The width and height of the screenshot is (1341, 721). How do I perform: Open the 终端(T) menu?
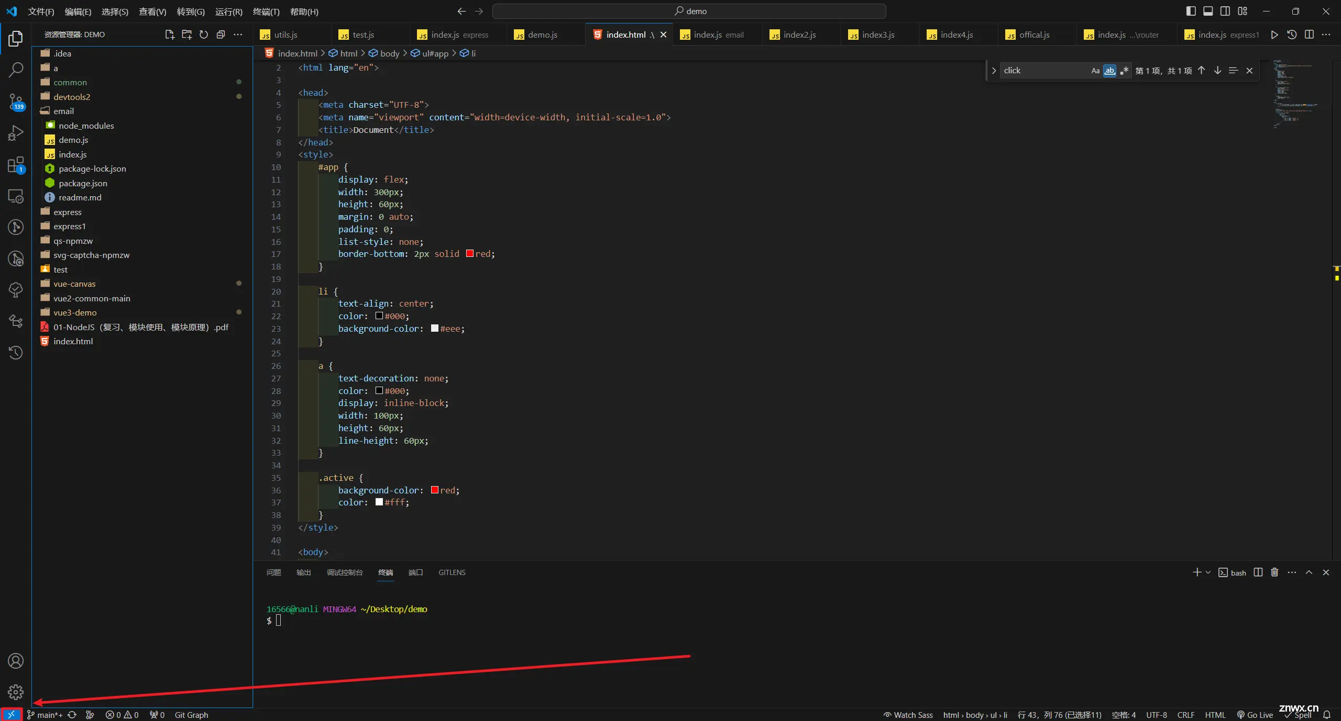coord(266,12)
